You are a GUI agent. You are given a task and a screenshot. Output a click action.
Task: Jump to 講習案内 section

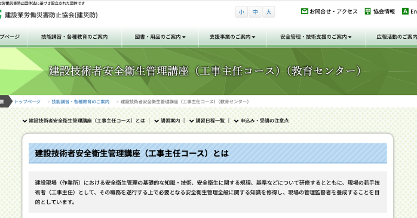point(170,121)
